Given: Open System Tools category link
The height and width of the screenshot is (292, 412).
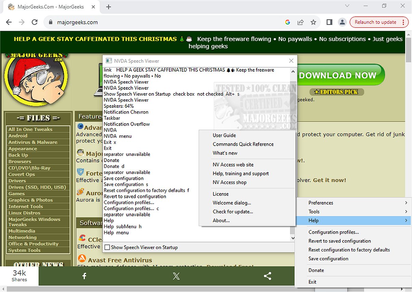Looking at the screenshot, I should point(24,250).
